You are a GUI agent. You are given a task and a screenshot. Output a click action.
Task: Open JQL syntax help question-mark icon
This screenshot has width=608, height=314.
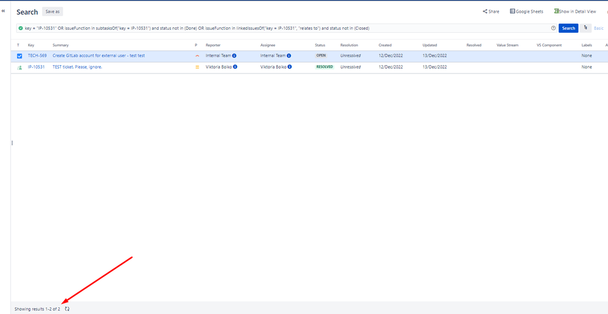pos(553,29)
